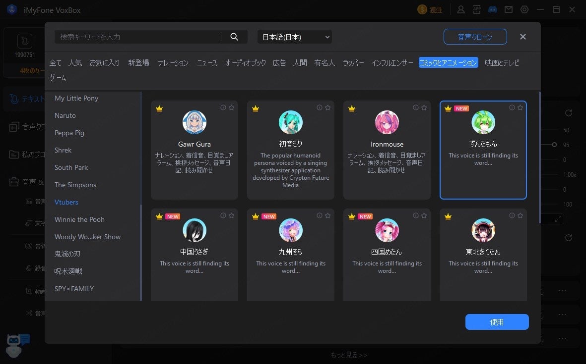Open info icon on ずんだもん card
The width and height of the screenshot is (586, 364).
[512, 107]
